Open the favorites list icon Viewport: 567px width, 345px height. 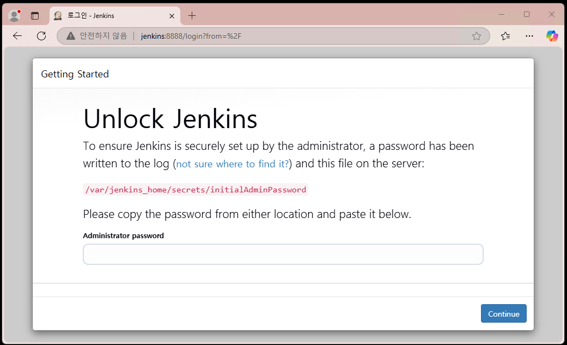coord(505,36)
